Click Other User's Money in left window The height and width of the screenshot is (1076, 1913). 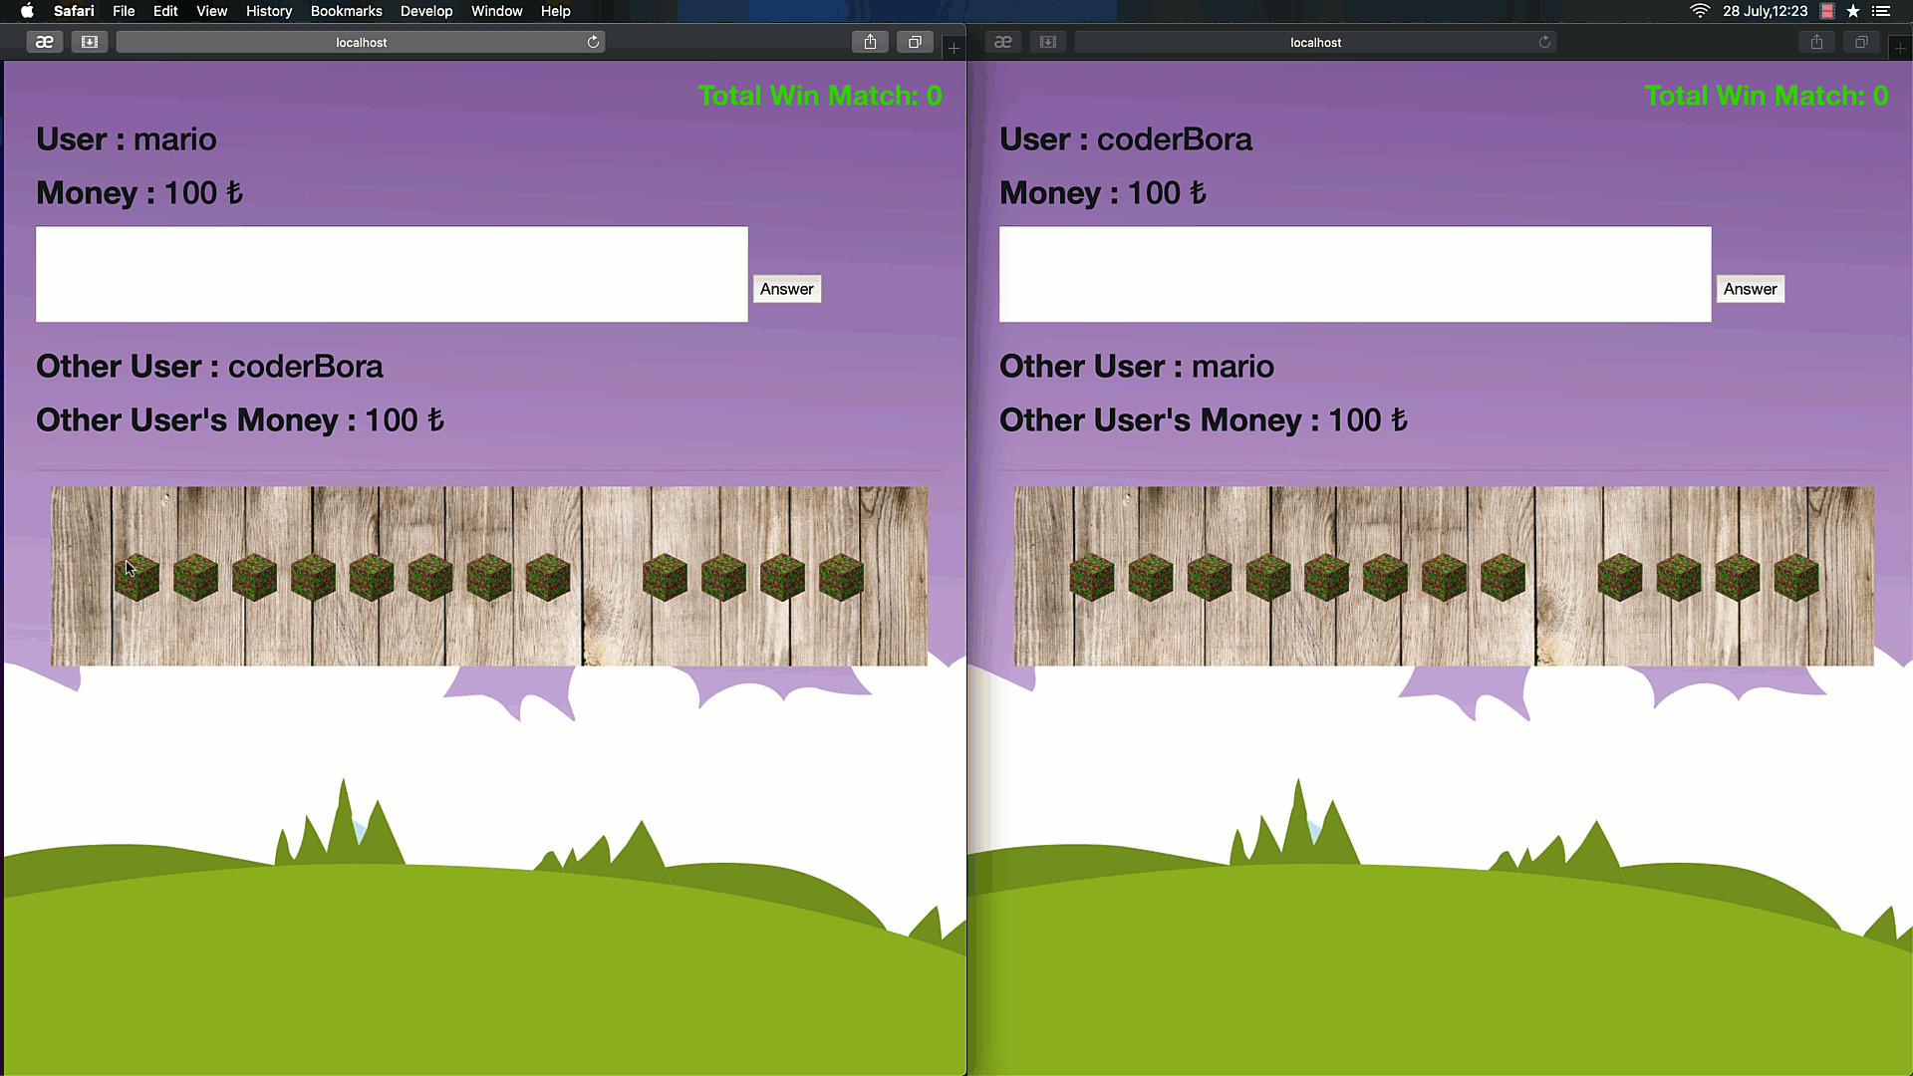[x=240, y=420]
